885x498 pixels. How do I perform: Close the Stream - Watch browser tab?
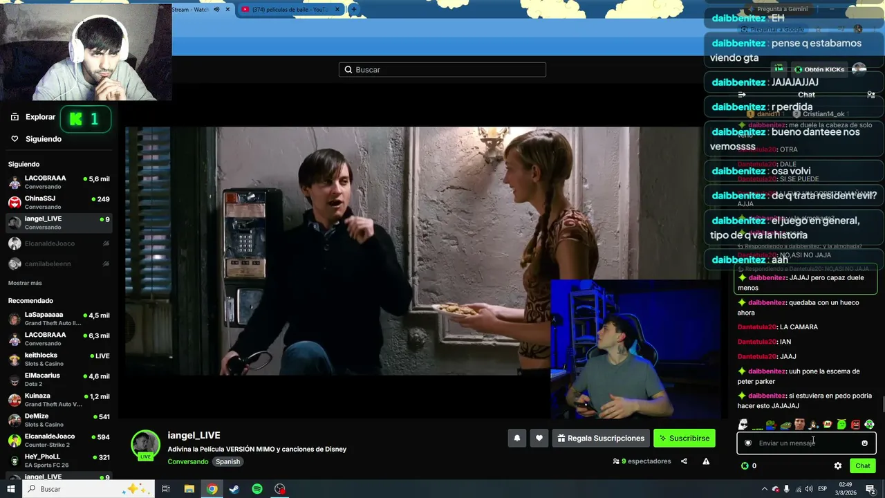227,9
